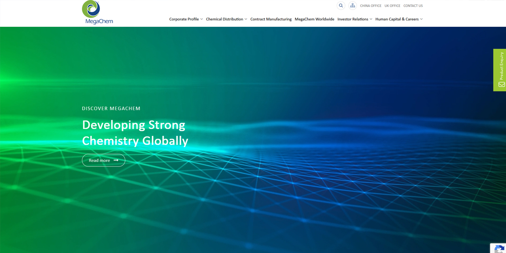The height and width of the screenshot is (253, 506).
Task: Click the 'Discover MegaChem' subtitle text
Action: coord(111,108)
